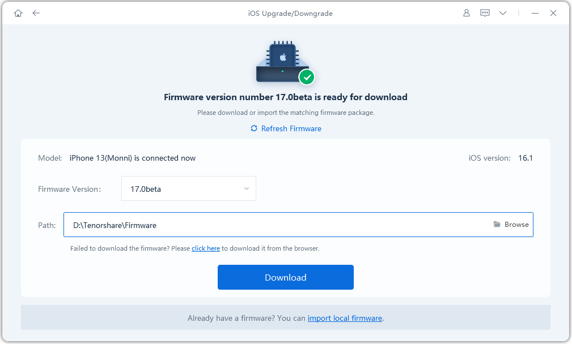Click the 'Firmware version number 17.0beta' heading
Screen dimensions: 572x344
286,97
